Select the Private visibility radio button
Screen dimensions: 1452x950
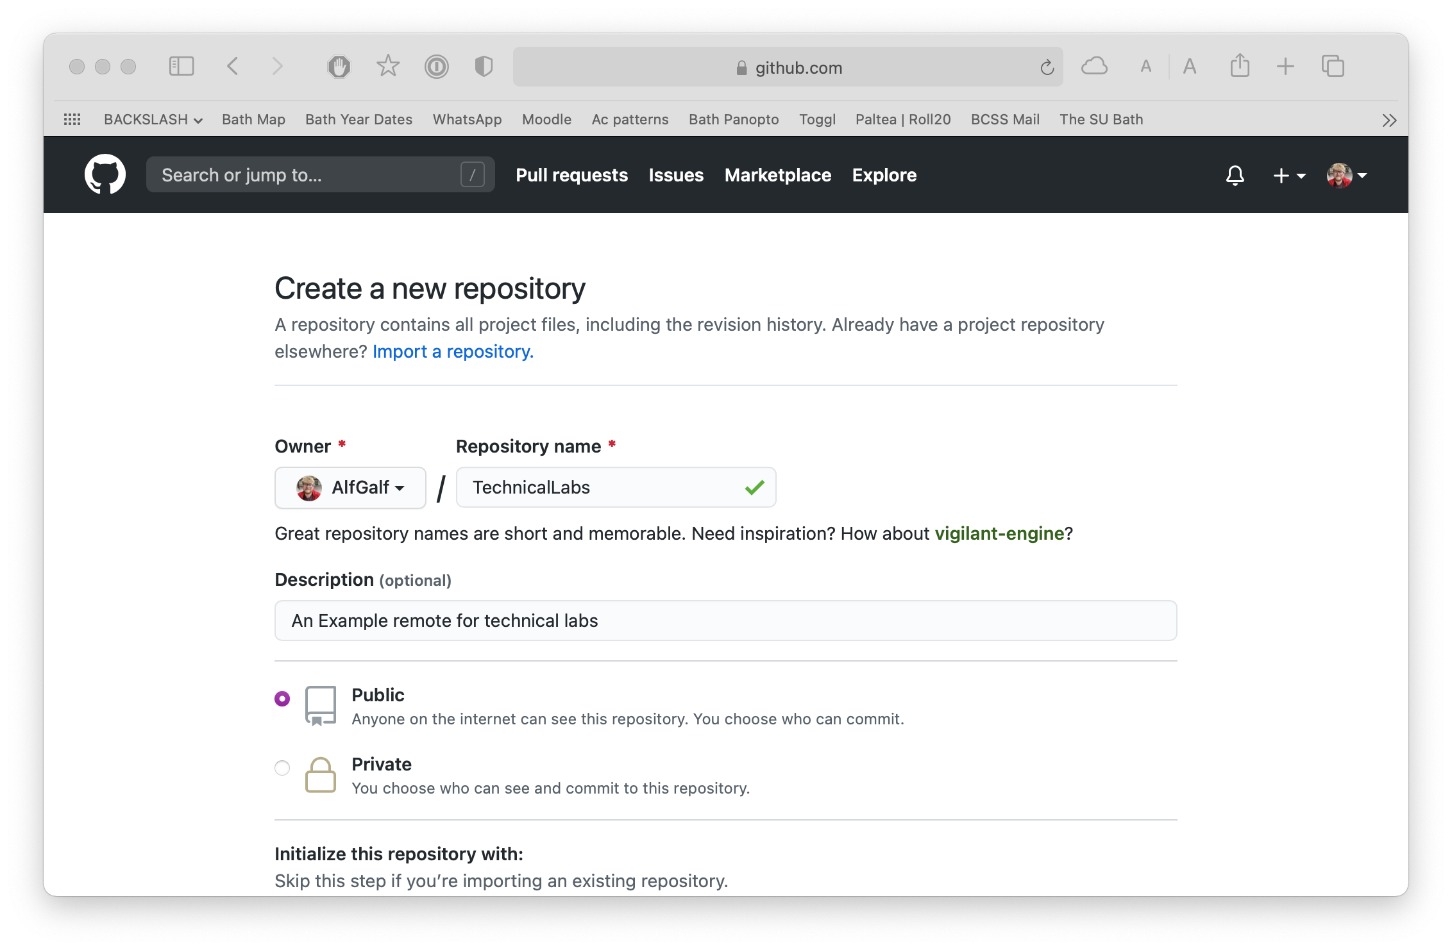tap(282, 767)
